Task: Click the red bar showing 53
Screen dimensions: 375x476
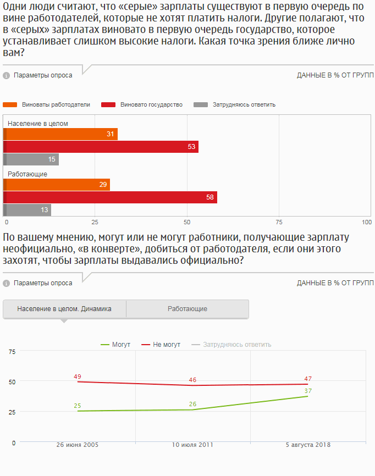Action: tap(101, 147)
